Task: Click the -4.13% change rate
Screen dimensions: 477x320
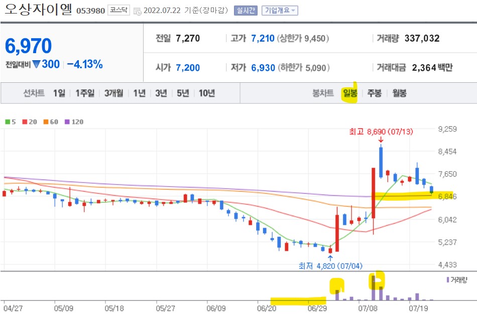Action: [85, 64]
